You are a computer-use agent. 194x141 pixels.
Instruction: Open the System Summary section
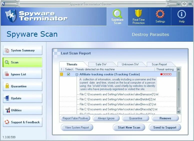pyautogui.click(x=22, y=50)
